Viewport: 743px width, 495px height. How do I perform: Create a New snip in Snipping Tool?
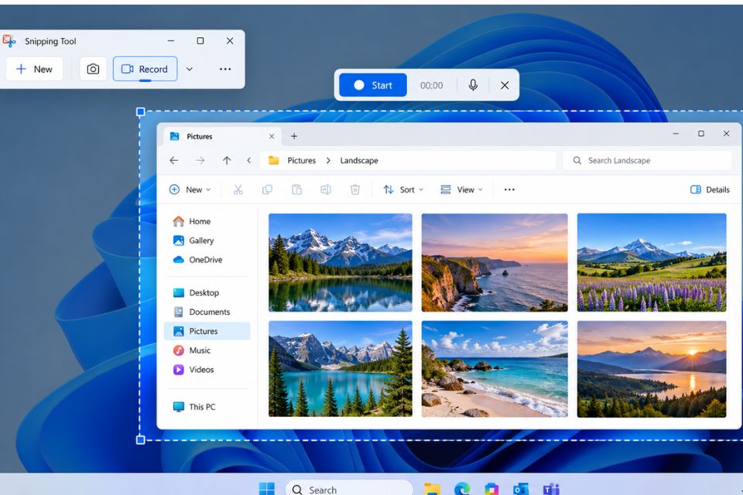(35, 69)
